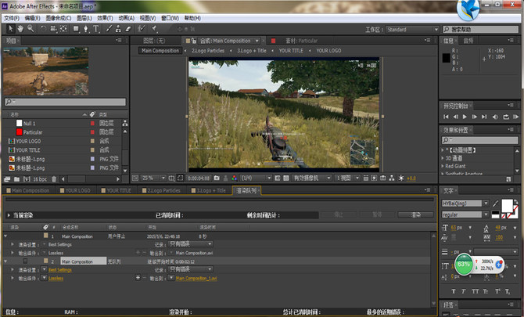Image resolution: width=524 pixels, height=317 pixels.
Task: Select the Zoom magnifier tool
Action: click(30, 29)
